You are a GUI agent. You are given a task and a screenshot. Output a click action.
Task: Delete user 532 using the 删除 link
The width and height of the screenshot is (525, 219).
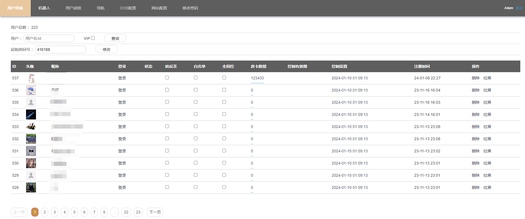tap(475, 139)
